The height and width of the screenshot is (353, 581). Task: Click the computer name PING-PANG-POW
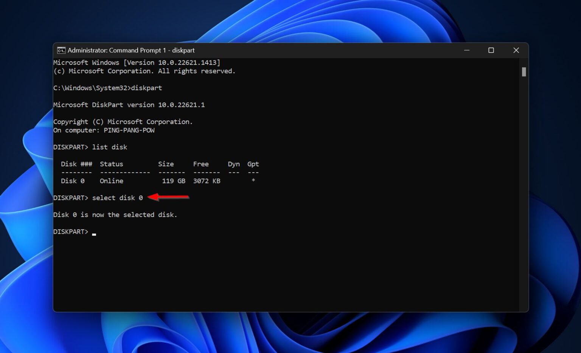coord(129,130)
